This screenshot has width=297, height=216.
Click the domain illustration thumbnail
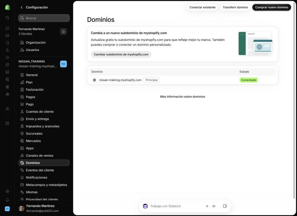(255, 43)
